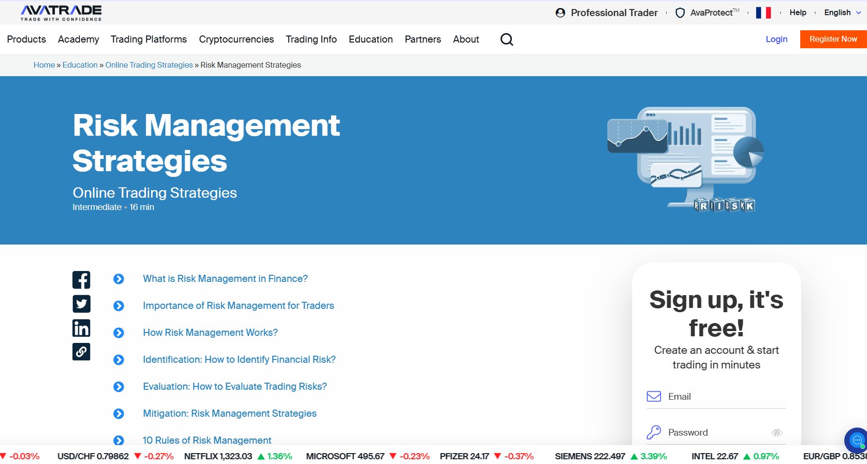Open the Cryptocurrencies menu
The image size is (867, 464).
click(x=236, y=39)
